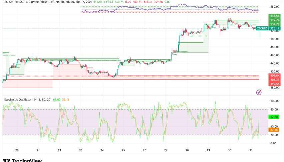Click the 539.74 price label on axis
This screenshot has height=162, width=284.
click(275, 20)
